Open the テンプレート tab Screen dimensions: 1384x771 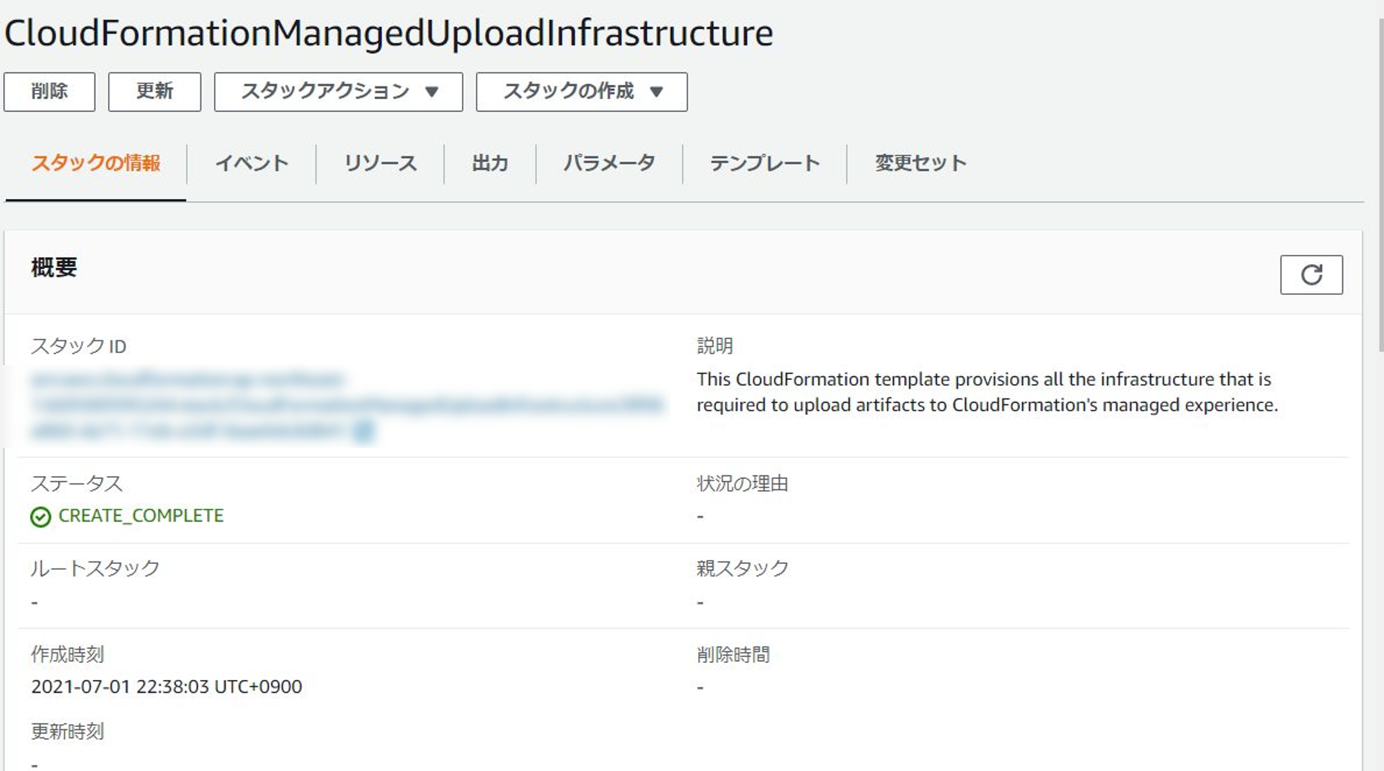tap(765, 163)
